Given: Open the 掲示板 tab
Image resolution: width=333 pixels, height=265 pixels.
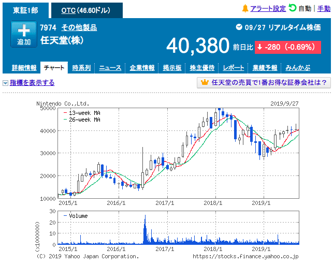Looking at the screenshot, I should (x=172, y=68).
